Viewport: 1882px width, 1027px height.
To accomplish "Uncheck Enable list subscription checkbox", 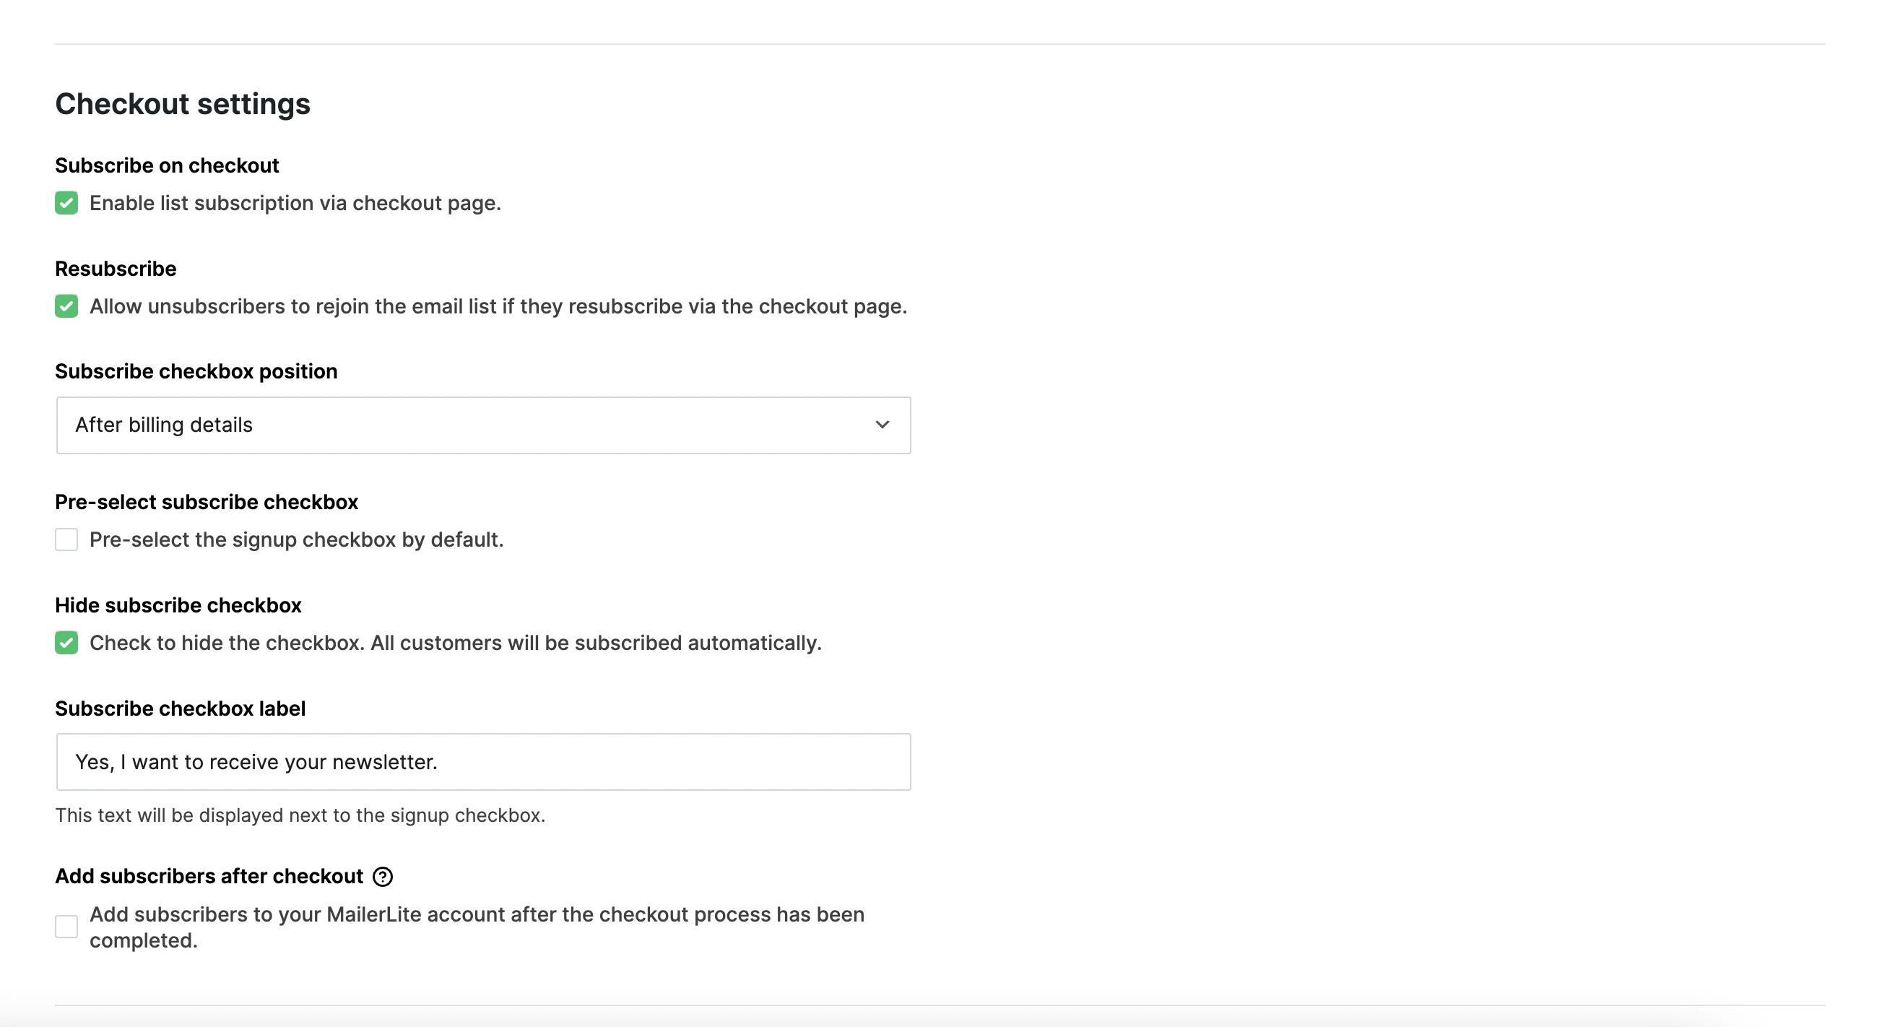I will point(66,203).
